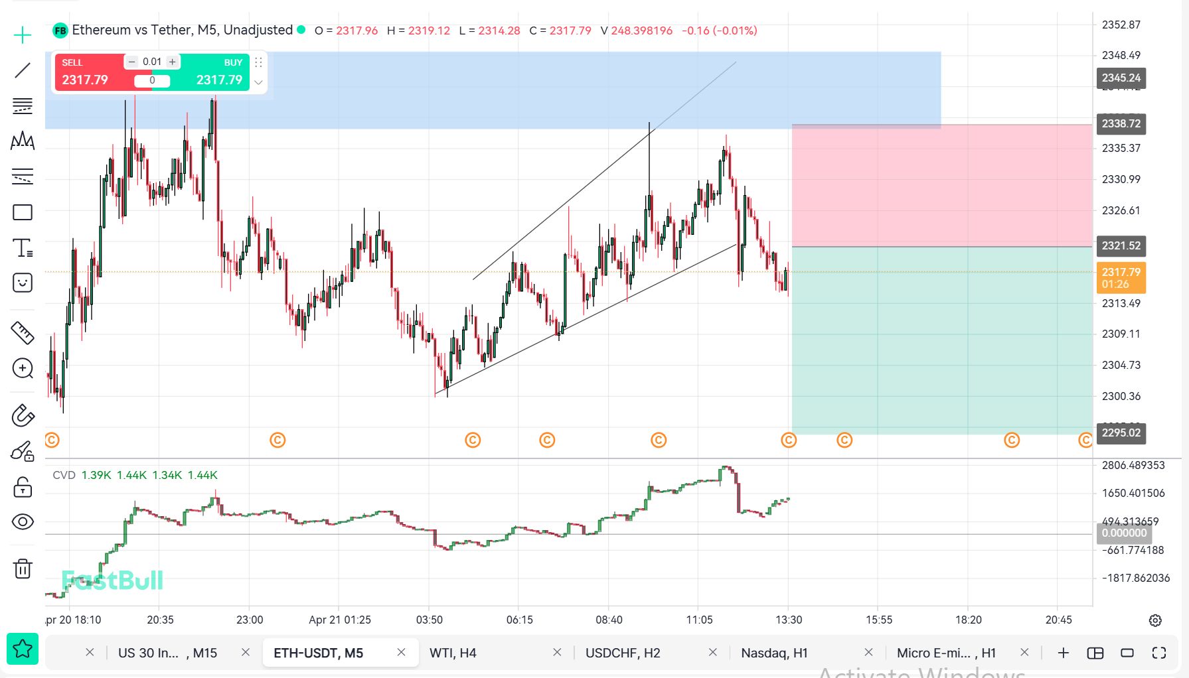Increase lot size with plus stepper

173,62
